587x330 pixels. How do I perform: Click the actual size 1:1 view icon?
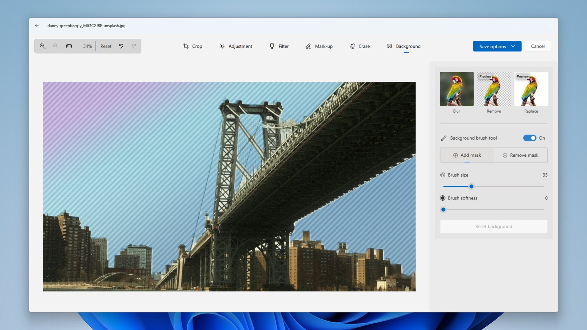69,46
